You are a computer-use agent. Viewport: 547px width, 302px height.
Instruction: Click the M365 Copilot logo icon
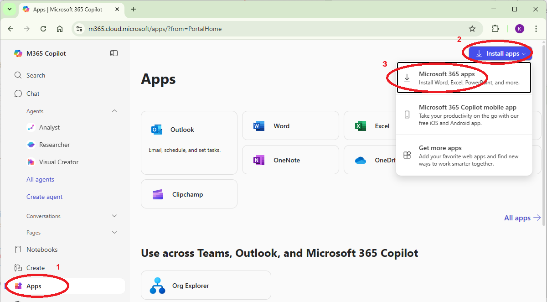coord(18,53)
